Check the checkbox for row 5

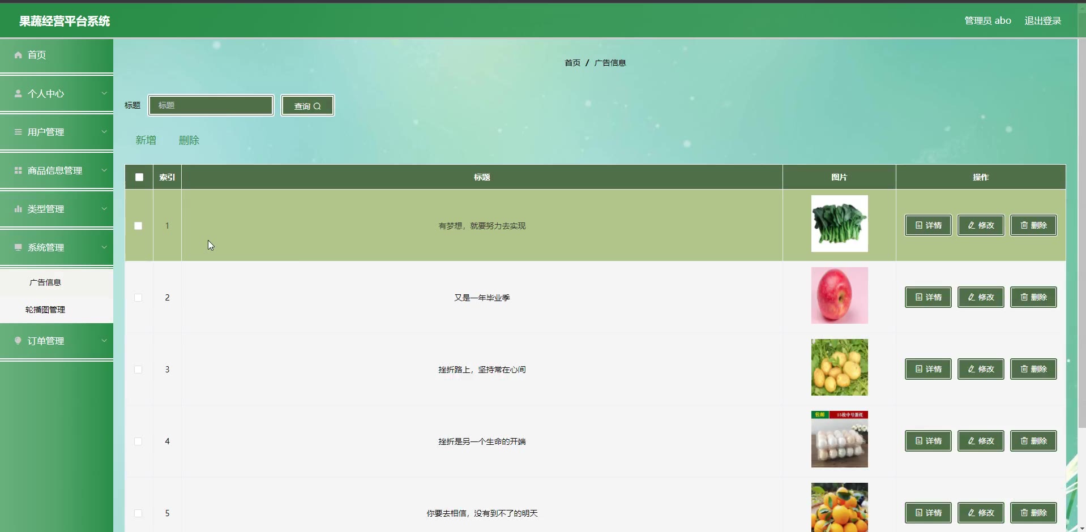point(138,513)
